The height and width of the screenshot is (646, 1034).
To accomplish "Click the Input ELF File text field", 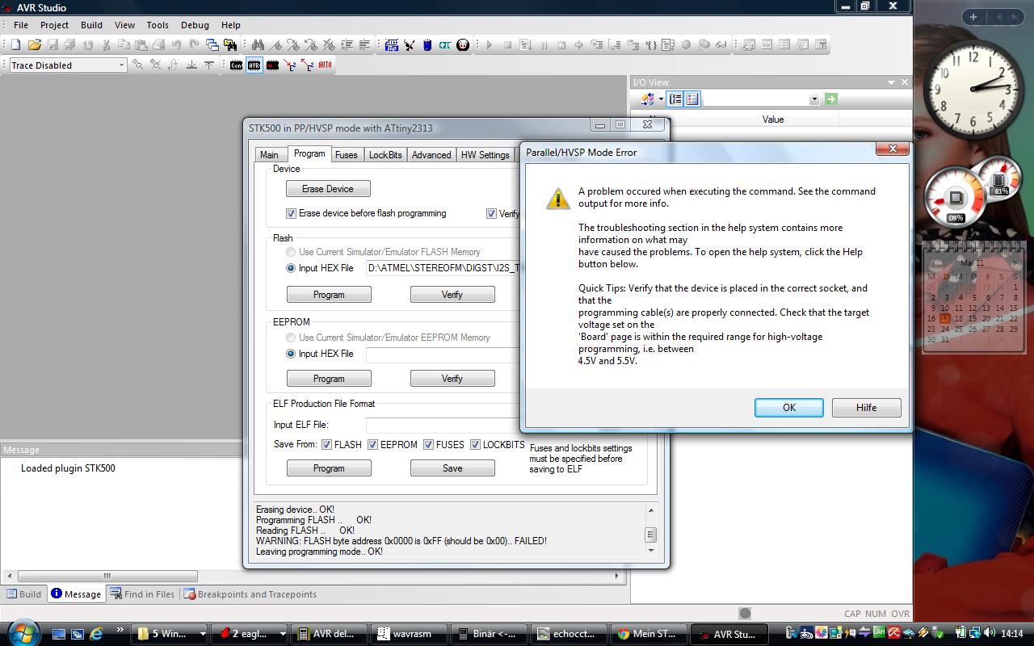I will click(443, 425).
